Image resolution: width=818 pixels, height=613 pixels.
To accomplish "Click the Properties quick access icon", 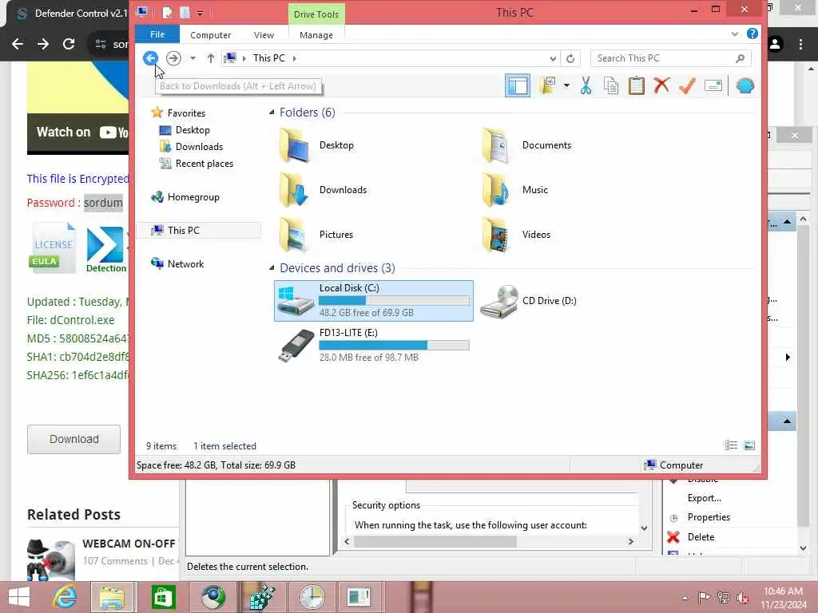I will (167, 13).
